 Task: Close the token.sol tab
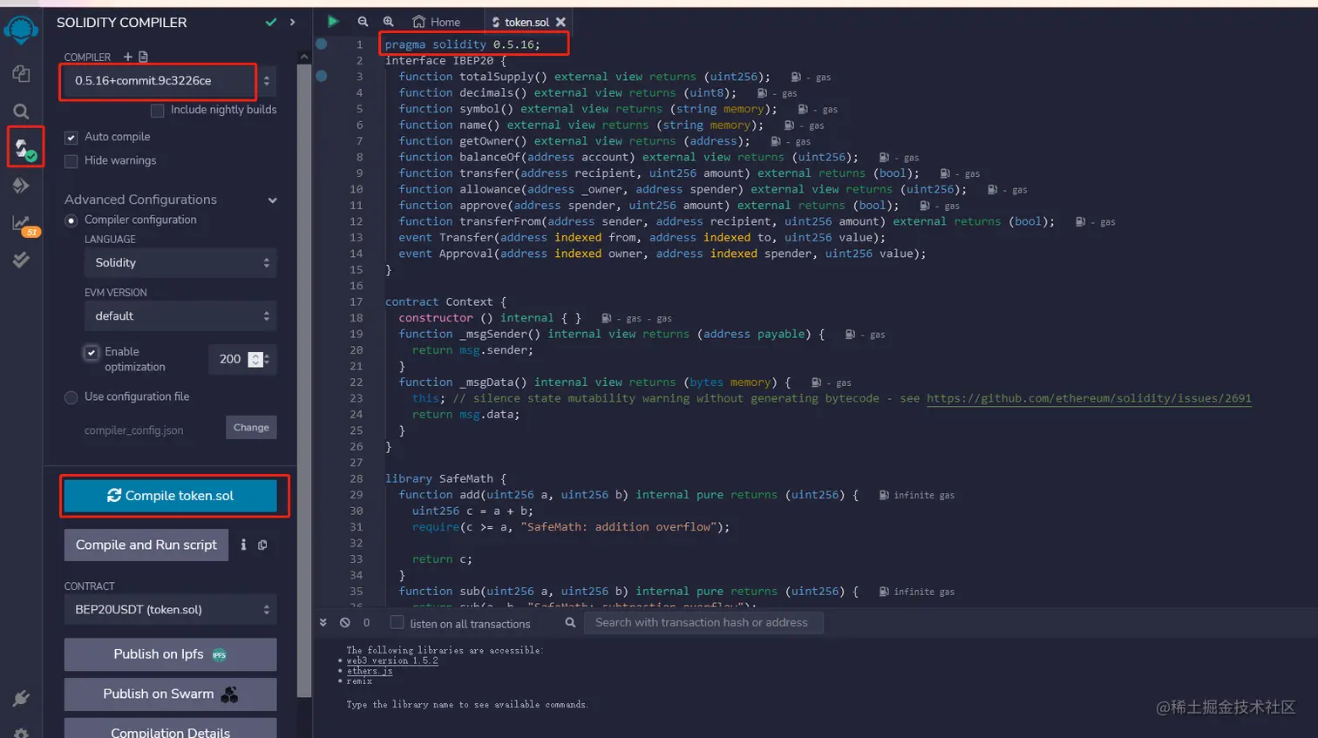[x=560, y=22]
